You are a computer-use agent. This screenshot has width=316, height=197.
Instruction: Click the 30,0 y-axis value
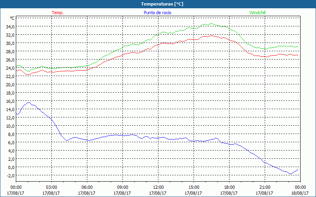pyautogui.click(x=10, y=43)
